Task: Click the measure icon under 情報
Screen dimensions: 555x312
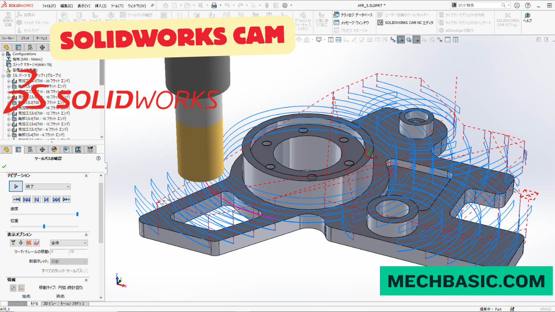Action: click(x=13, y=288)
